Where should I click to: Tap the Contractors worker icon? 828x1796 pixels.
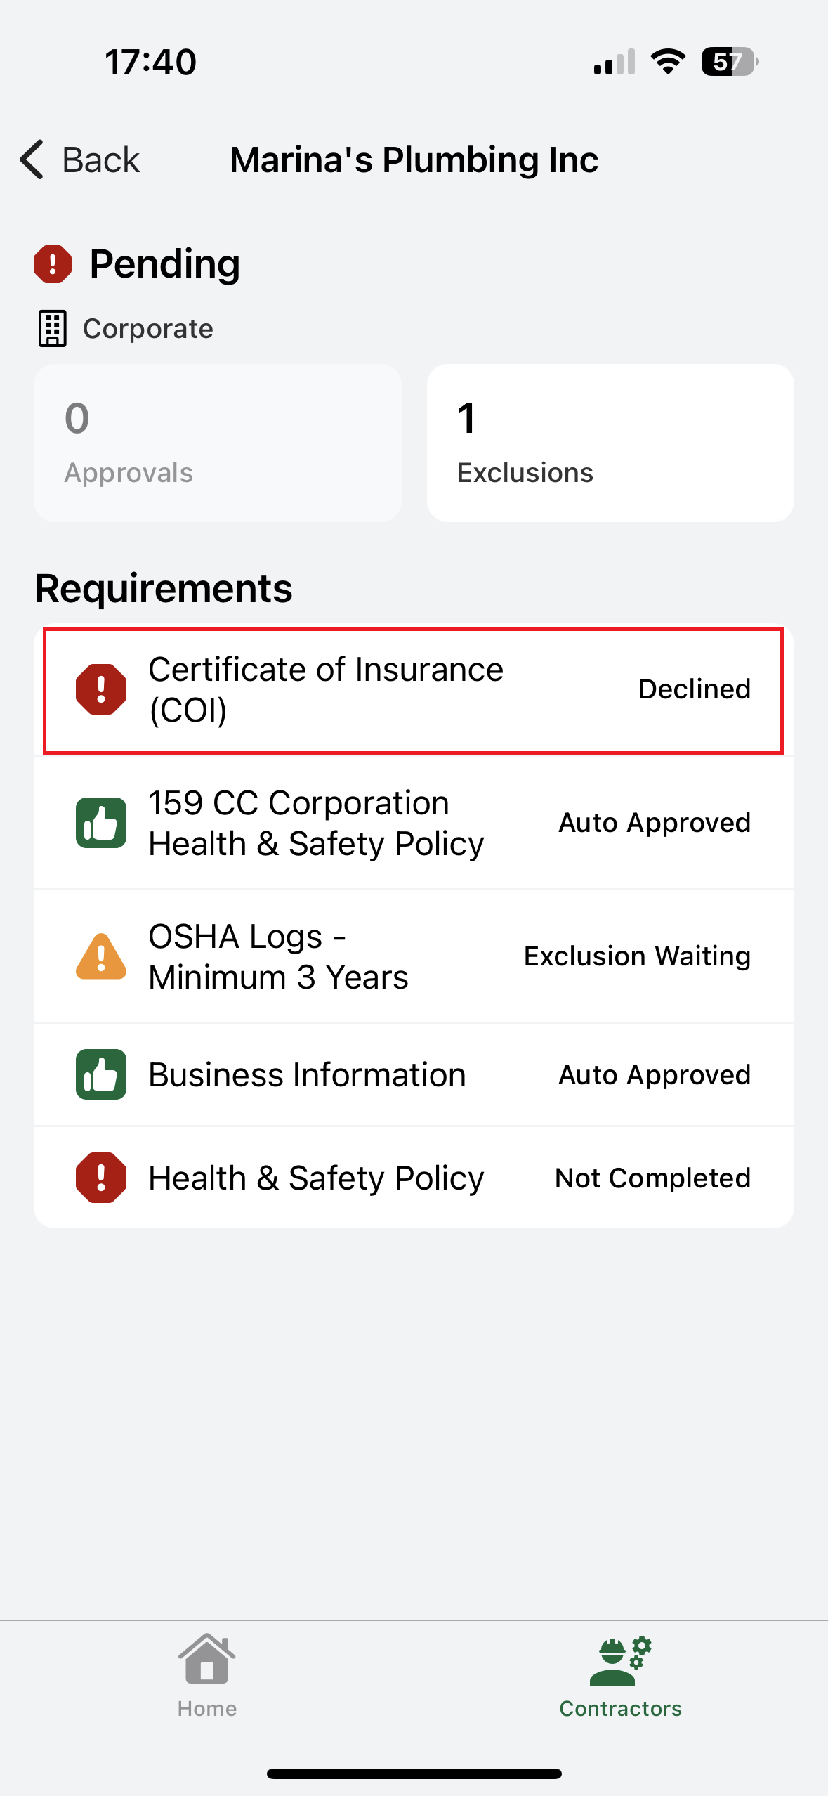[620, 1661]
